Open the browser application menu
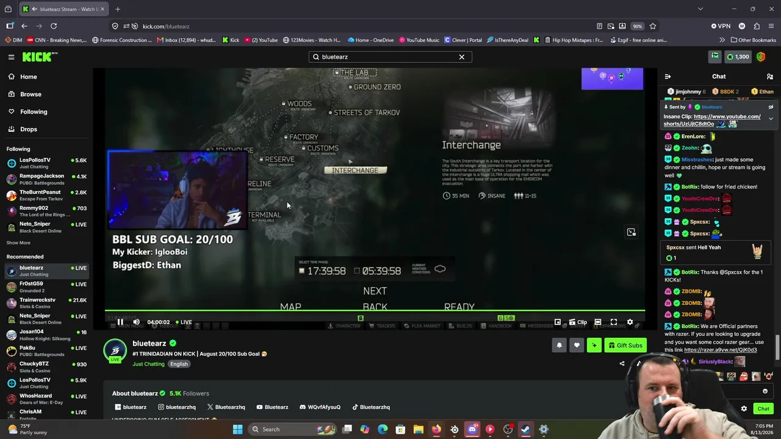Screen dimensions: 781x439 [x=772, y=26]
